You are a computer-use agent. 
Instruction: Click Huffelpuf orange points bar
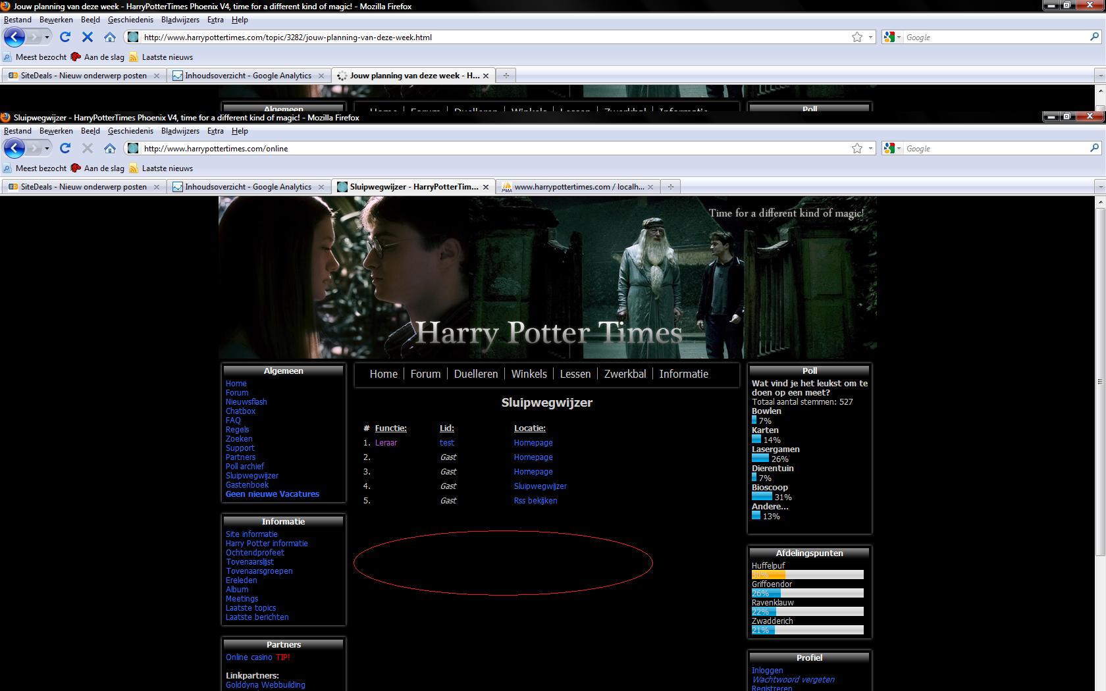click(x=768, y=575)
